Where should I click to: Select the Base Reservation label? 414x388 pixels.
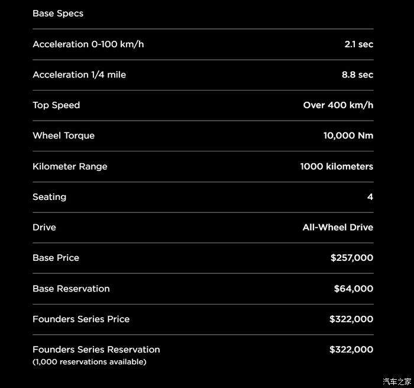point(71,289)
